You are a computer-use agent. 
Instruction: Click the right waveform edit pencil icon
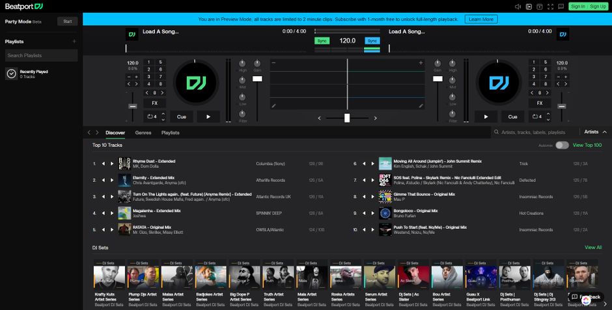(x=421, y=105)
